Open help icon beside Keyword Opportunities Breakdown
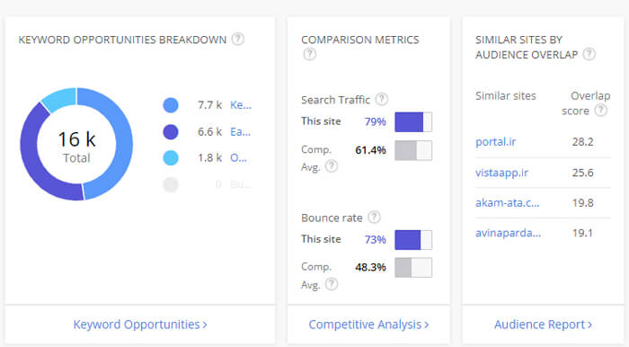Viewport: 629px width, 347px height. click(238, 39)
